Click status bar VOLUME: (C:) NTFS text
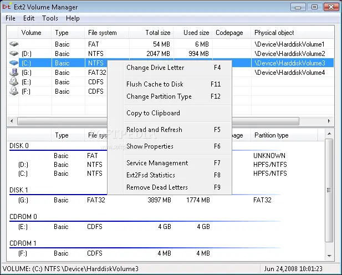342x275 pixels. tap(70, 269)
